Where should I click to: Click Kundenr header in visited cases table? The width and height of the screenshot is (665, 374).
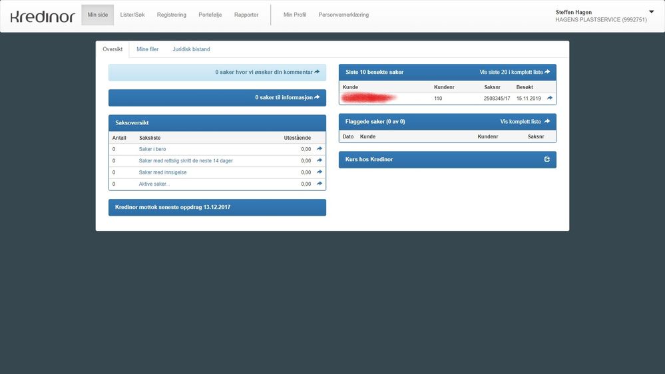click(x=444, y=87)
